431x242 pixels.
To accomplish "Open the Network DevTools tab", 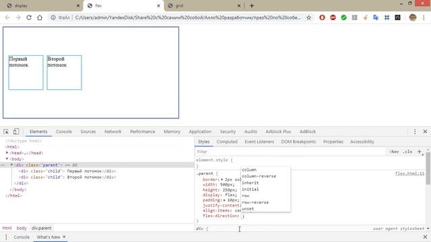I will pyautogui.click(x=112, y=132).
